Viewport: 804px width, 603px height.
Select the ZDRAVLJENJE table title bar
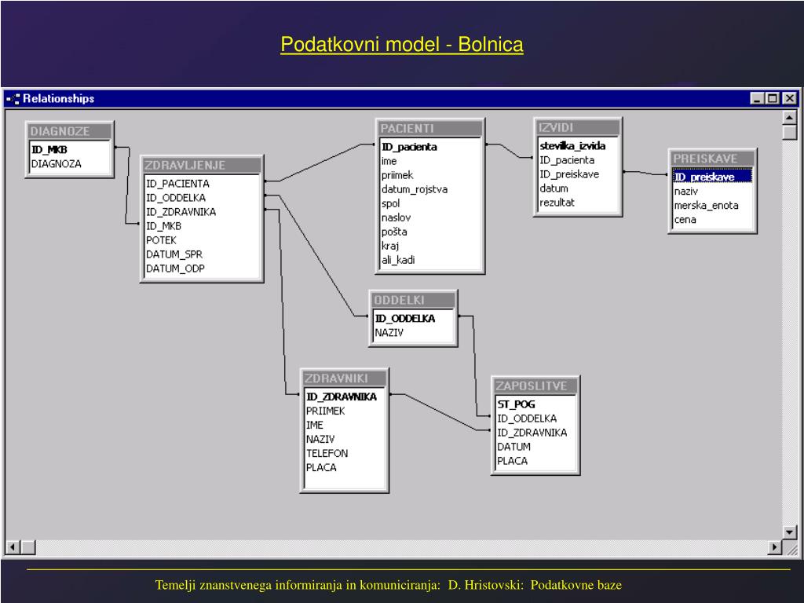pos(202,165)
